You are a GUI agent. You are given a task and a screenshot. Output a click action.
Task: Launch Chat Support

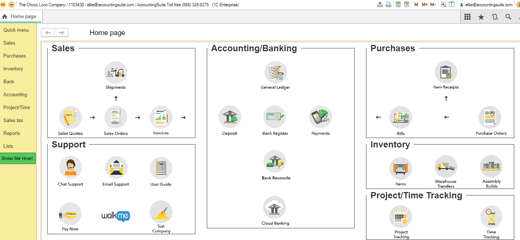pyautogui.click(x=70, y=168)
